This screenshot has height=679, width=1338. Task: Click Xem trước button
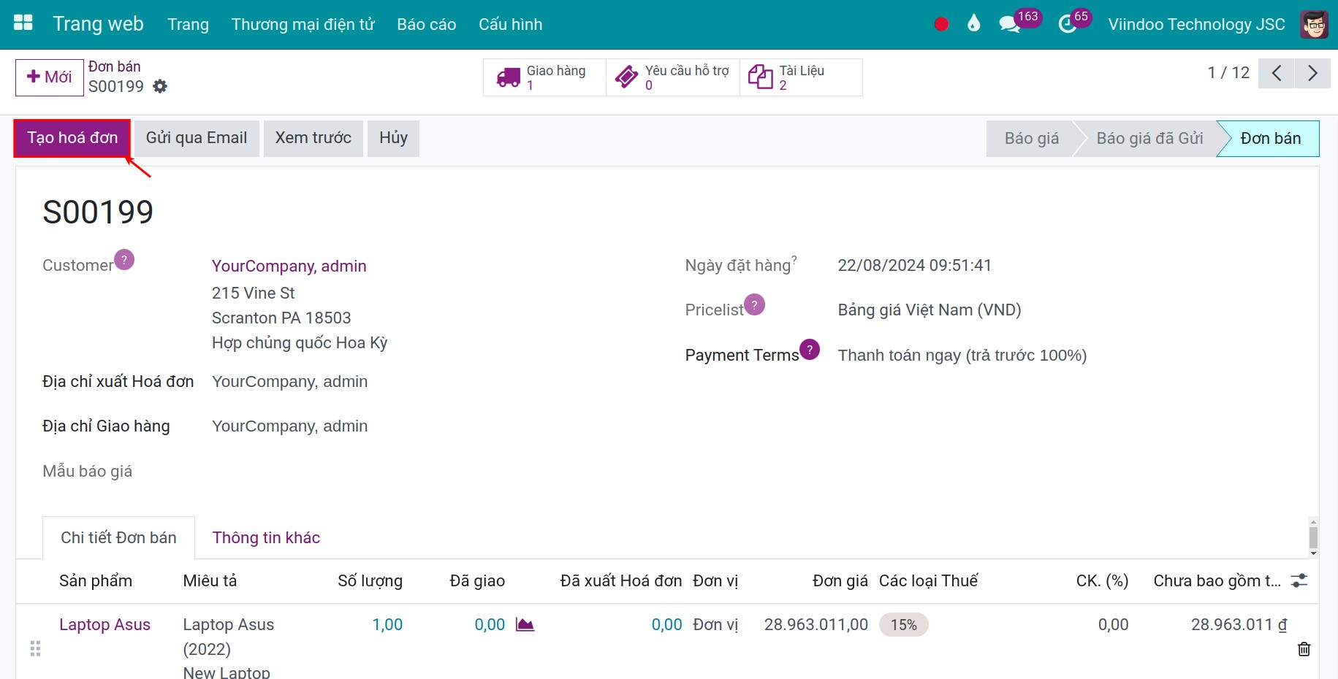(313, 138)
